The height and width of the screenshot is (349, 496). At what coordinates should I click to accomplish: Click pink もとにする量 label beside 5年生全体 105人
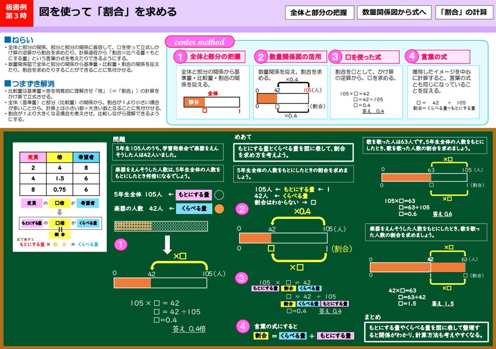point(193,194)
